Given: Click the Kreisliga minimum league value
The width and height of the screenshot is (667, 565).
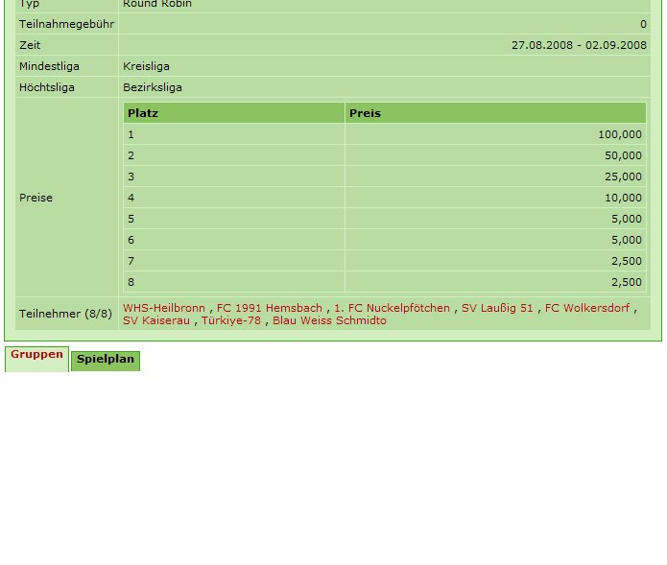Looking at the screenshot, I should (x=146, y=66).
